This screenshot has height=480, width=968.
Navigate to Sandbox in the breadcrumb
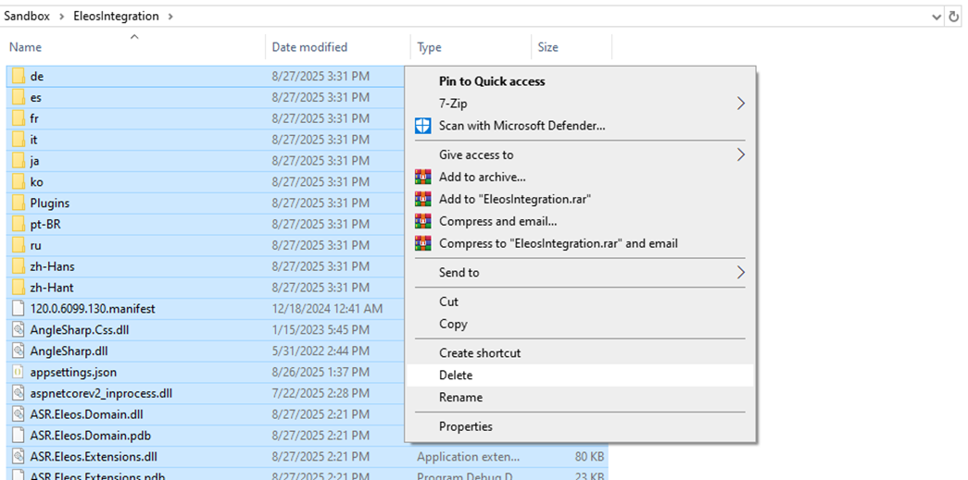[x=27, y=17]
